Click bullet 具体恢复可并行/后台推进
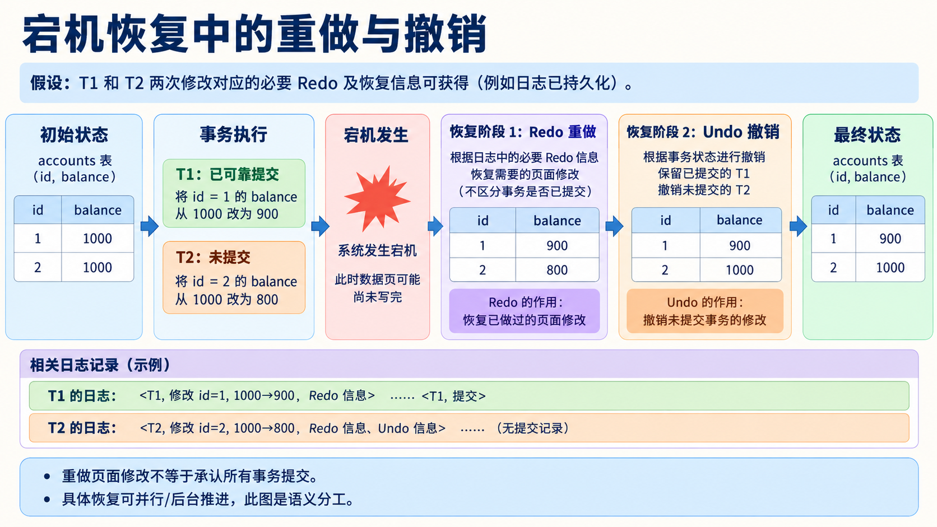This screenshot has height=527, width=937. pyautogui.click(x=208, y=499)
